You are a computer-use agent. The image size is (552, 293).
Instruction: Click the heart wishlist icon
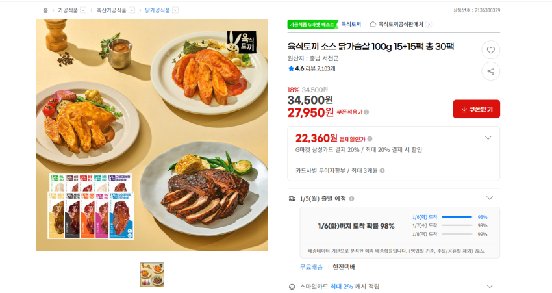coord(490,50)
